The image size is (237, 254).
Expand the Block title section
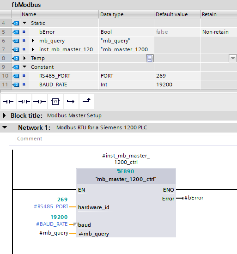tap(4, 115)
